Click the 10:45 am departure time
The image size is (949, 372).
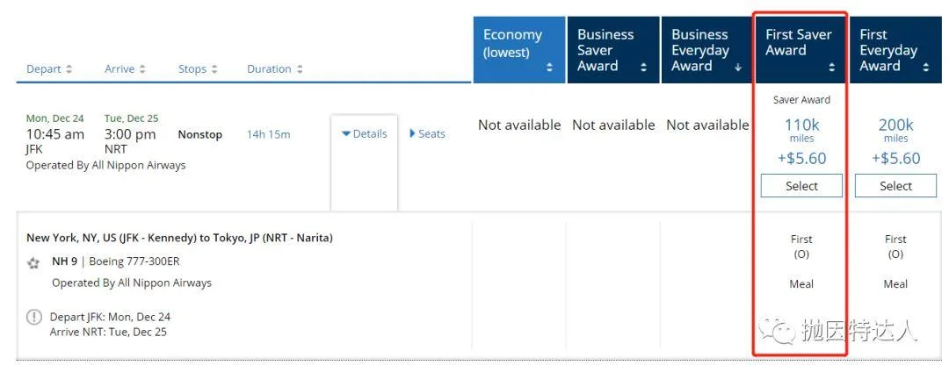tap(55, 134)
